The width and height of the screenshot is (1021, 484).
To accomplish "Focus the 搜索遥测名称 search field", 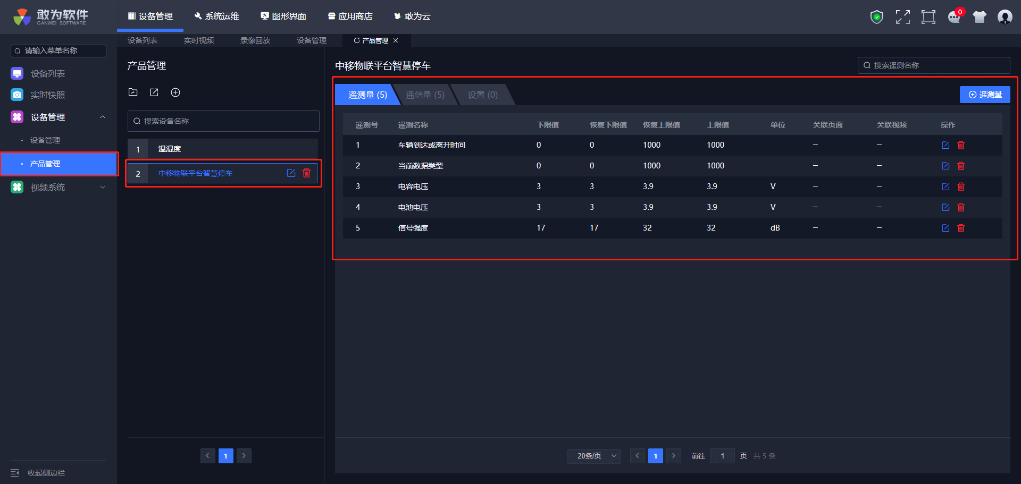I will (x=934, y=65).
